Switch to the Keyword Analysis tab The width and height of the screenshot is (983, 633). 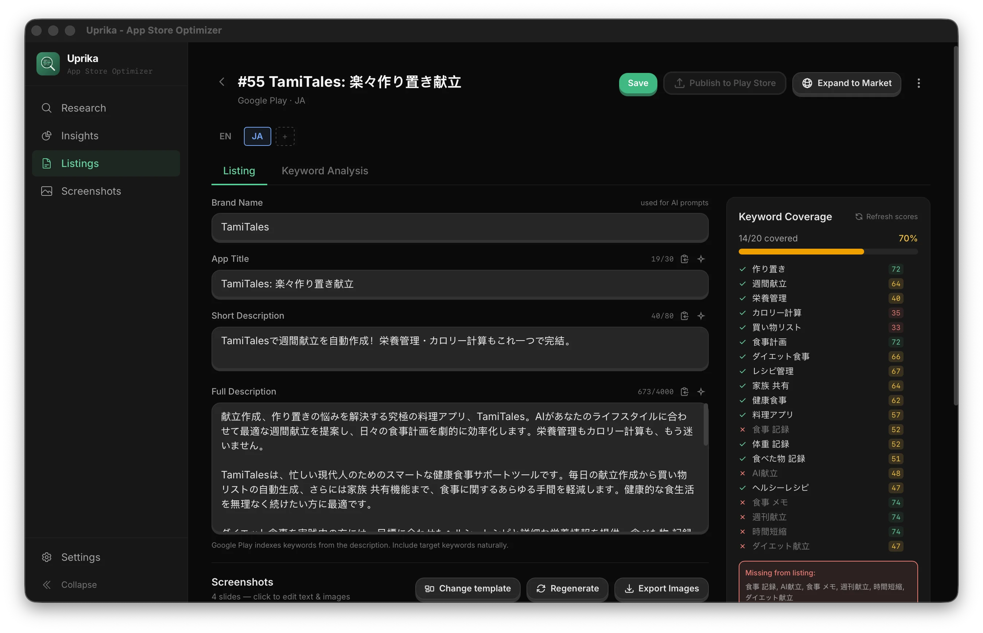tap(325, 171)
